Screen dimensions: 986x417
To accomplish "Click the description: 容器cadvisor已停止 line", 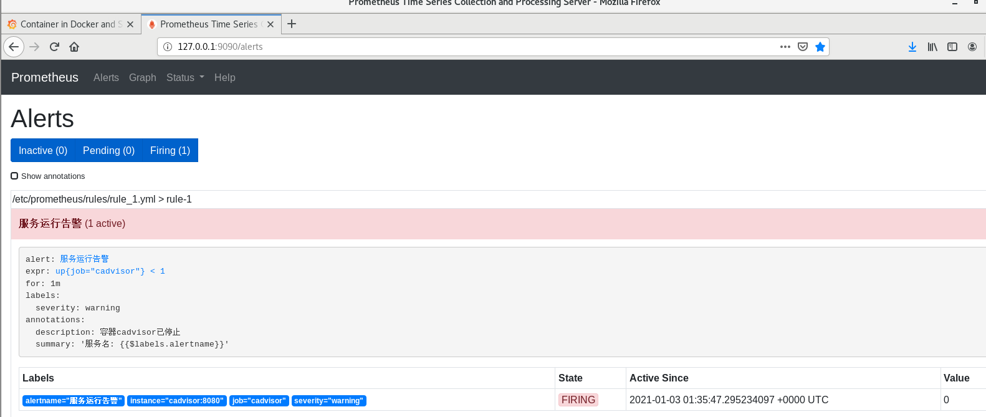I will 108,332.
